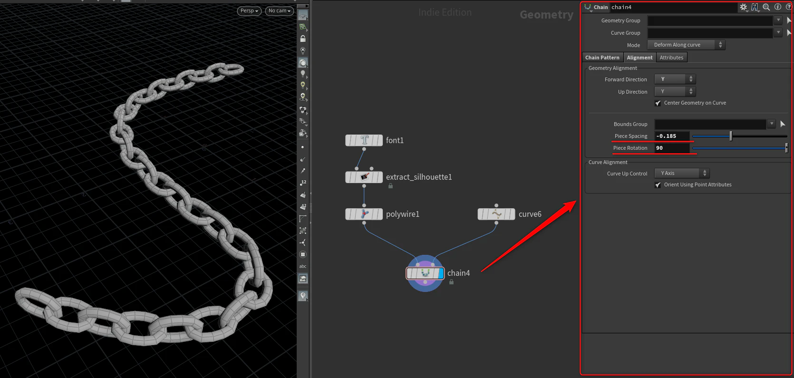
Task: Open the Houdini H takes menu icon
Action: (755, 7)
